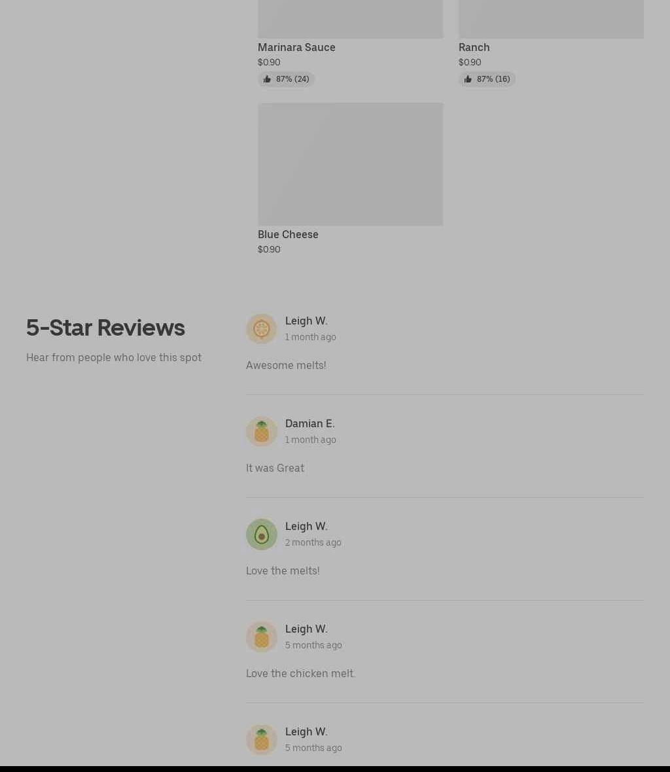670x772 pixels.
Task: Open the Ranch item image
Action: (x=552, y=19)
